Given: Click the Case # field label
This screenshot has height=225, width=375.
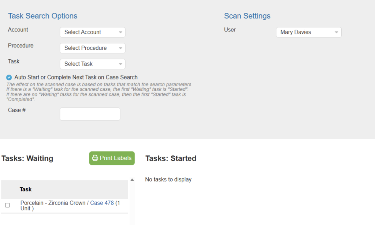Looking at the screenshot, I should [x=17, y=110].
